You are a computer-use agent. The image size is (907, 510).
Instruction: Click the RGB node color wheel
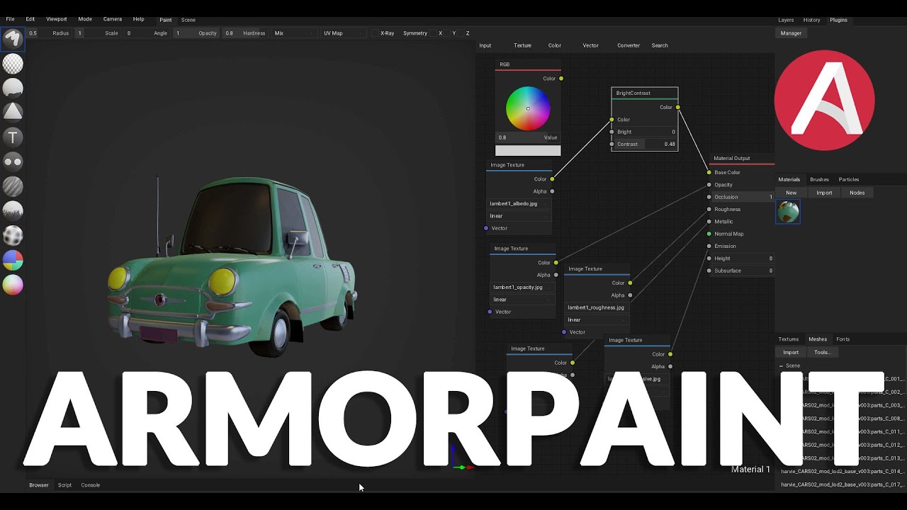coord(528,108)
